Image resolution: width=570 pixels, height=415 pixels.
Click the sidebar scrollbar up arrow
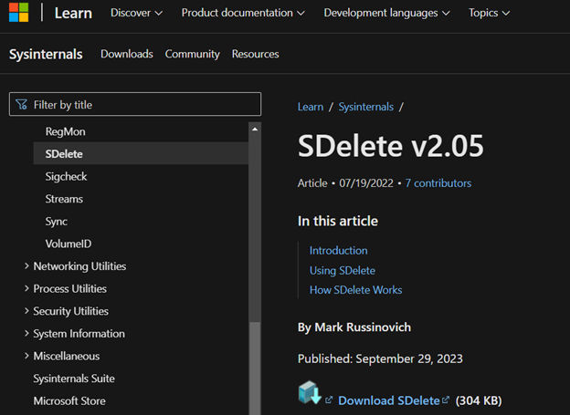255,129
